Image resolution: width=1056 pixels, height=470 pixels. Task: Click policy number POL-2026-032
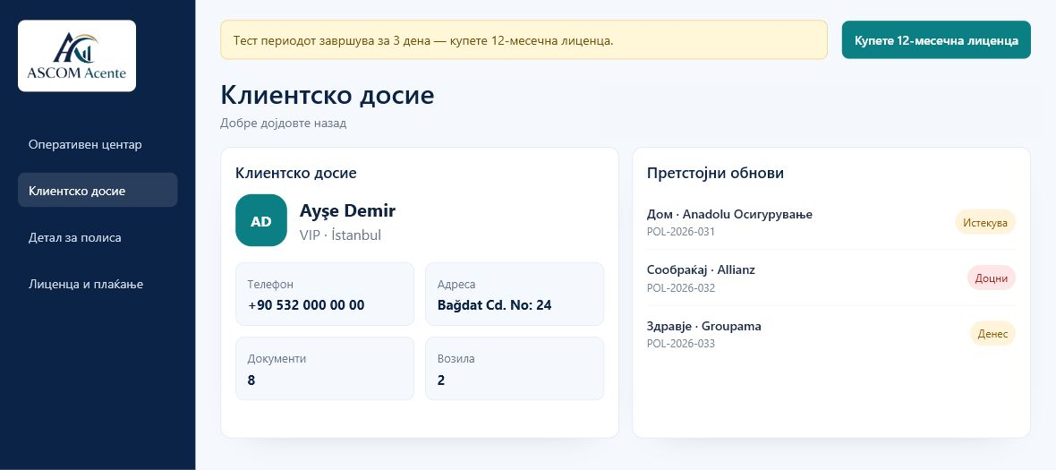point(681,287)
